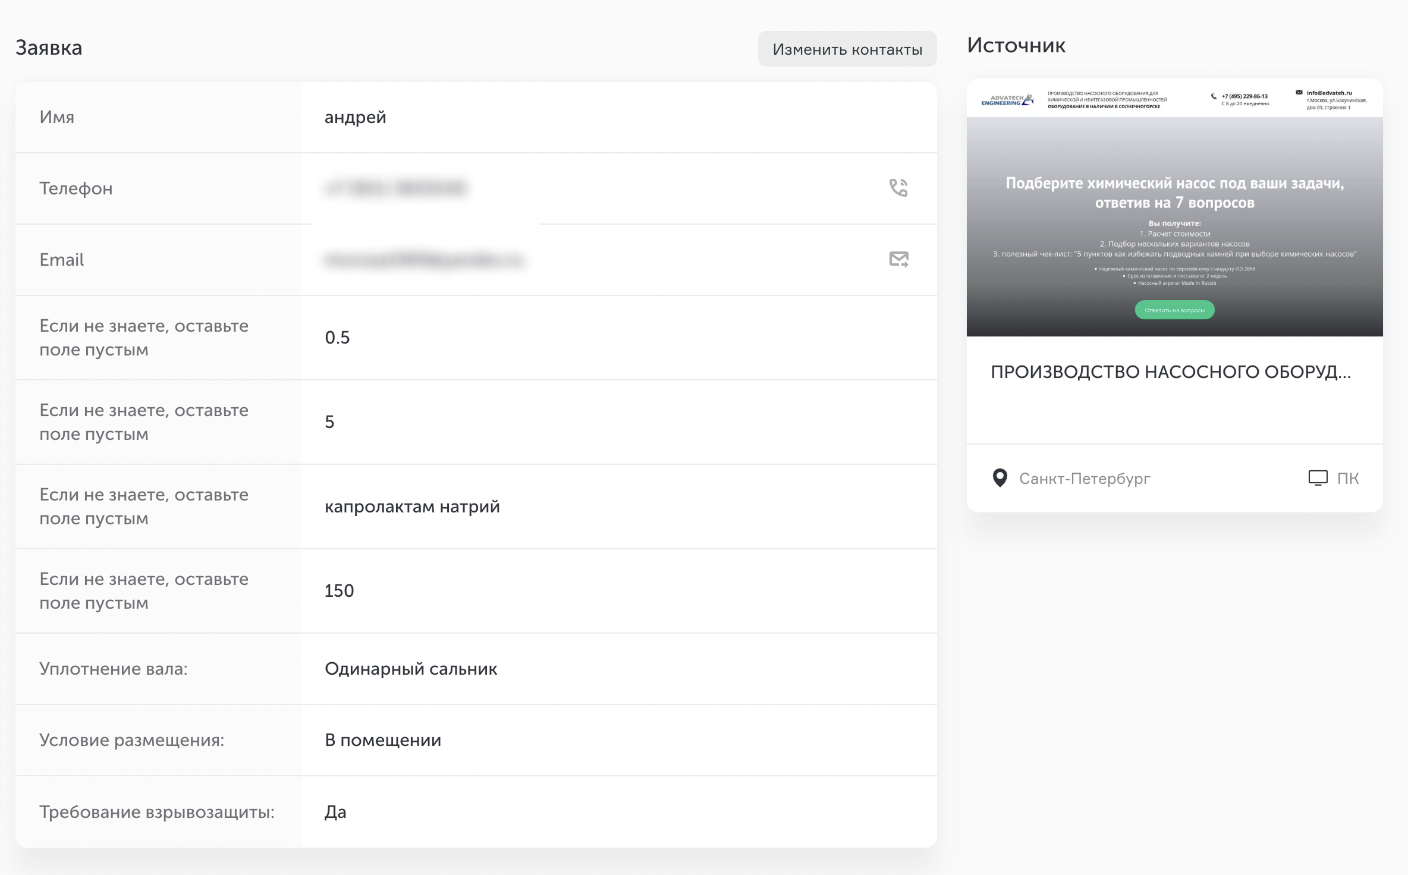1408x875 pixels.
Task: Click the blurred email address value
Action: (424, 260)
